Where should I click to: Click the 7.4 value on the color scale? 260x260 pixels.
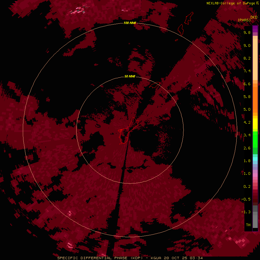(x=247, y=71)
